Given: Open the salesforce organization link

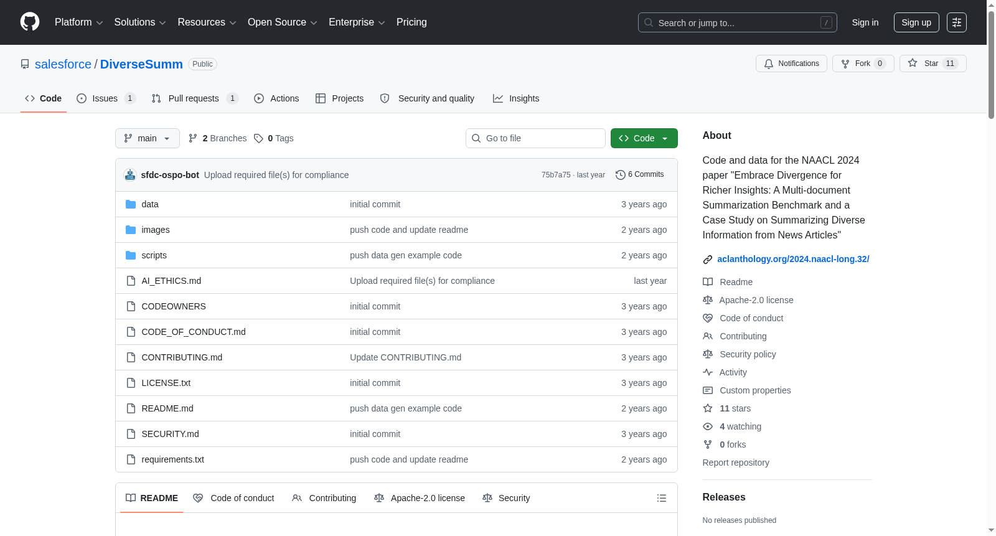Looking at the screenshot, I should 63,64.
